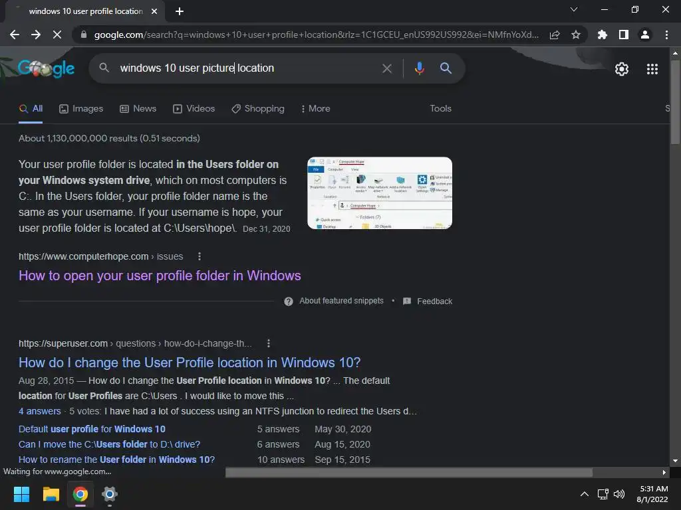Open Chrome three-dot menu

[x=666, y=35]
